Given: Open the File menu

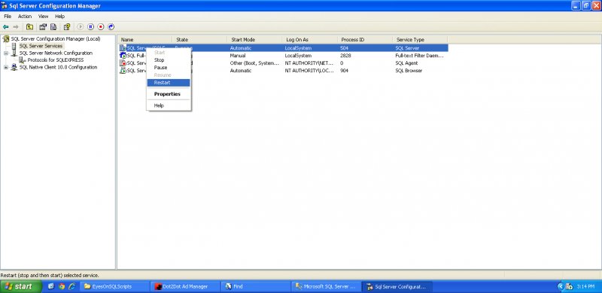Looking at the screenshot, I should click(8, 17).
